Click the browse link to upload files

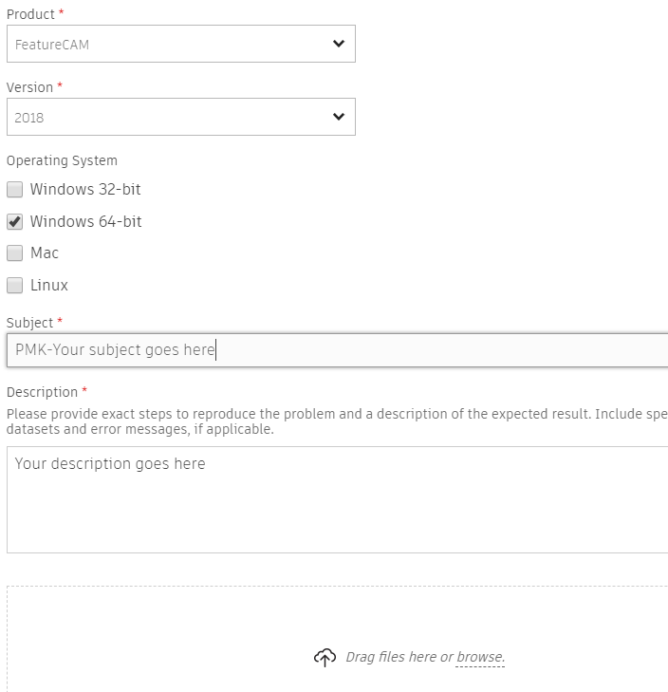[x=480, y=657]
